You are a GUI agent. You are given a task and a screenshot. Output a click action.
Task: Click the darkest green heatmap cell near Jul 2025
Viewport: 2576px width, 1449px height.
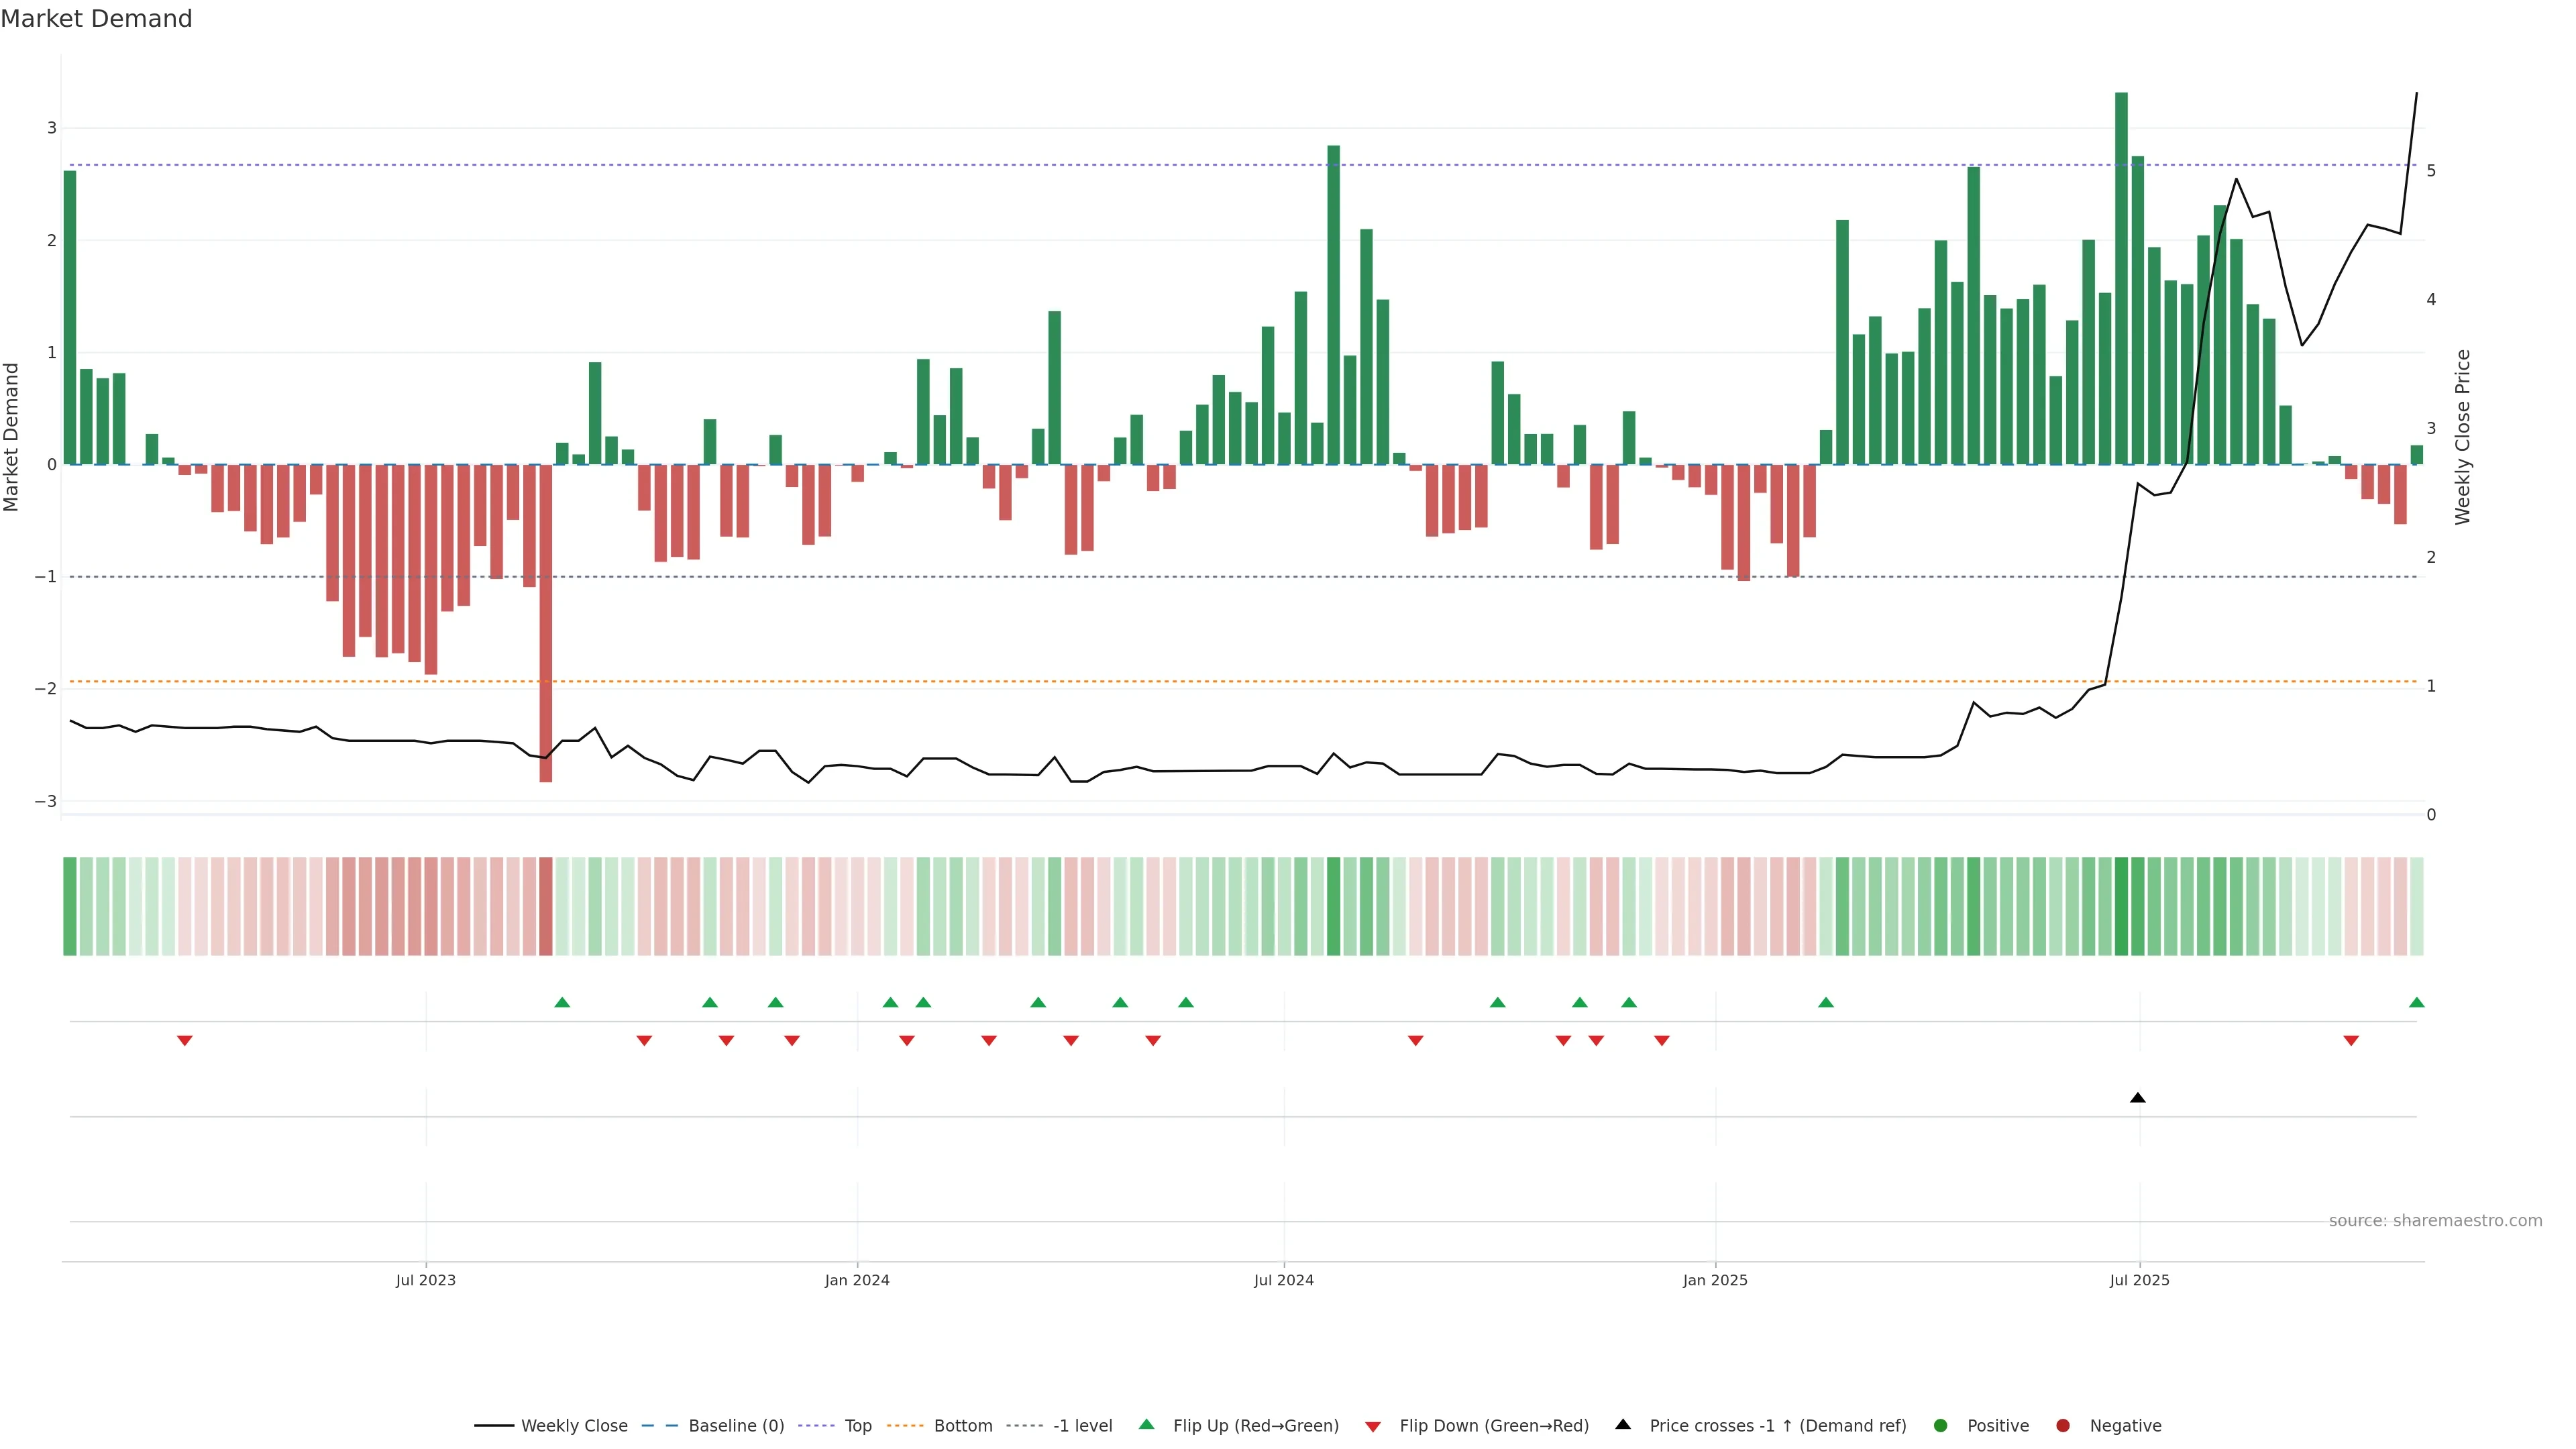2121,906
